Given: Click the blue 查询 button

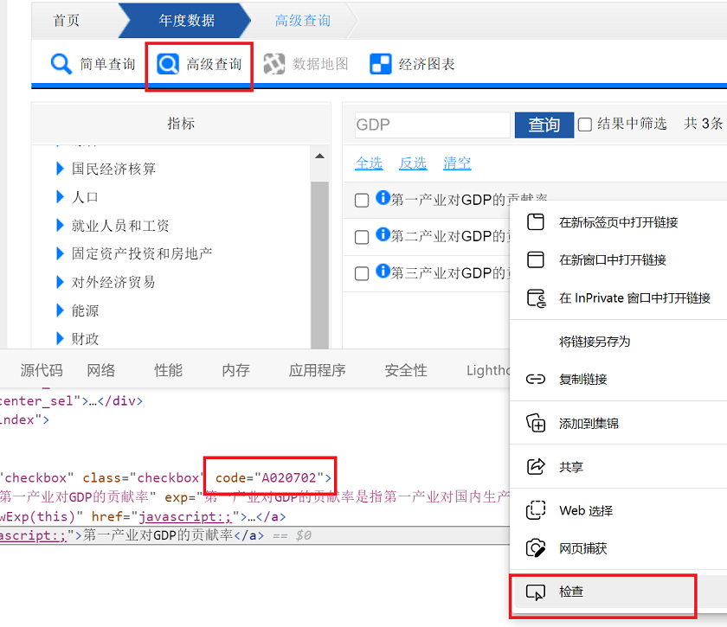Looking at the screenshot, I should [544, 125].
